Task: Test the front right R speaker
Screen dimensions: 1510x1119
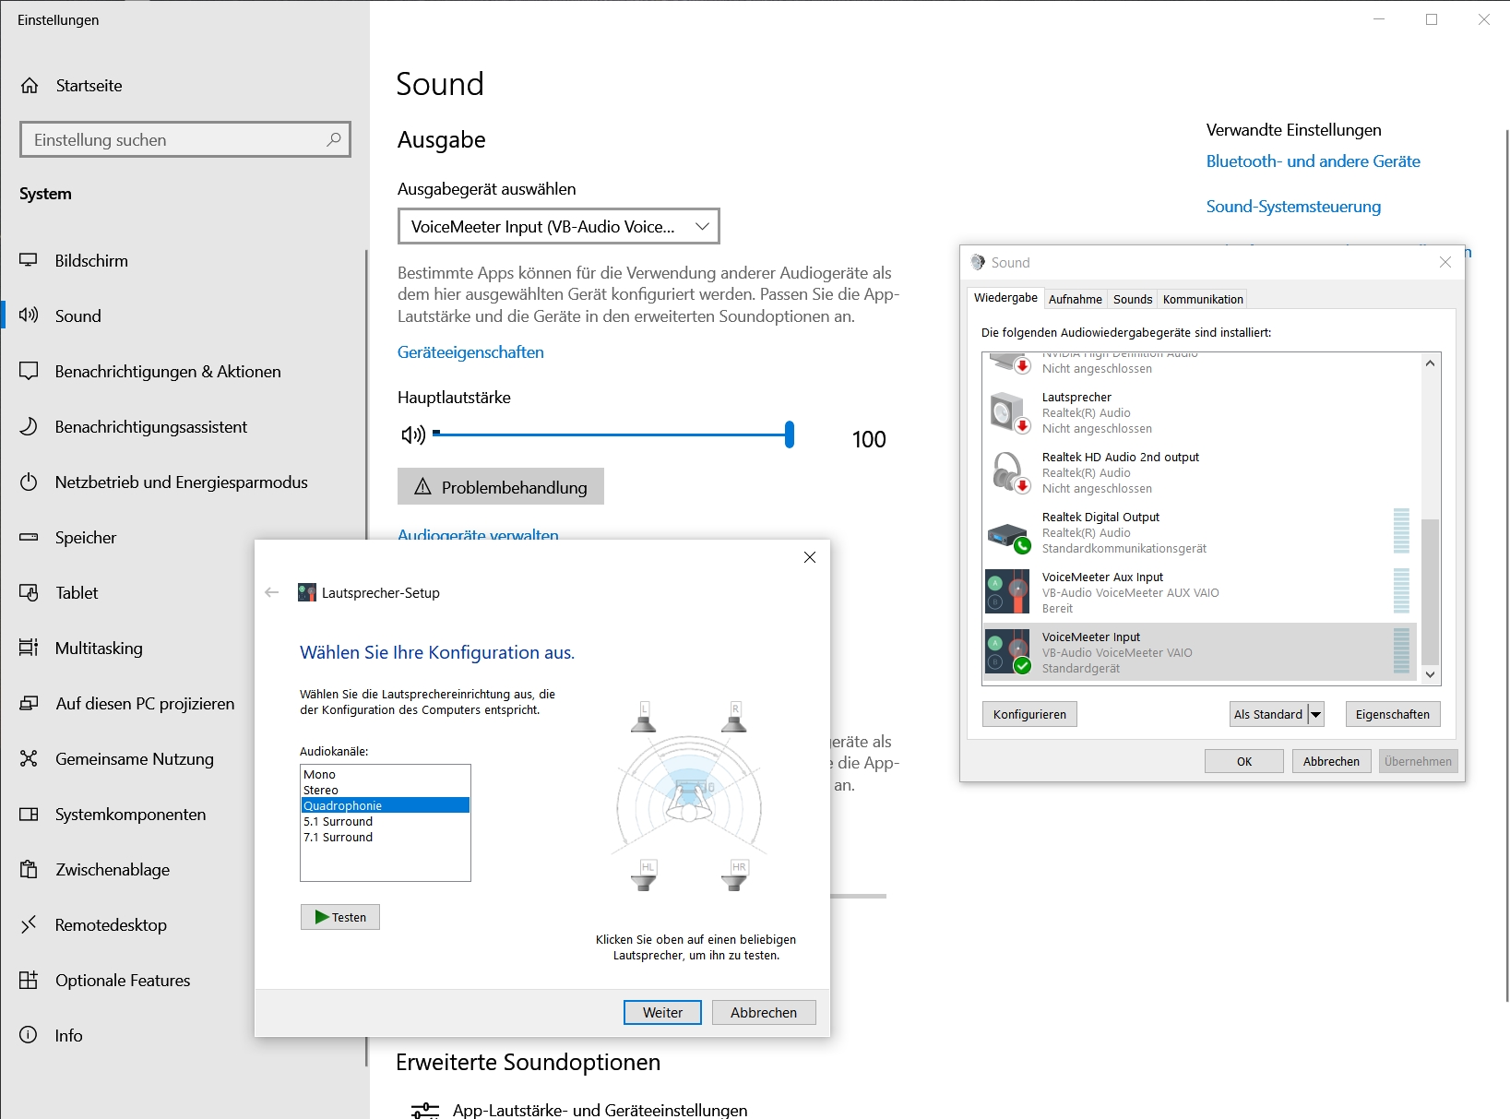Action: [734, 717]
